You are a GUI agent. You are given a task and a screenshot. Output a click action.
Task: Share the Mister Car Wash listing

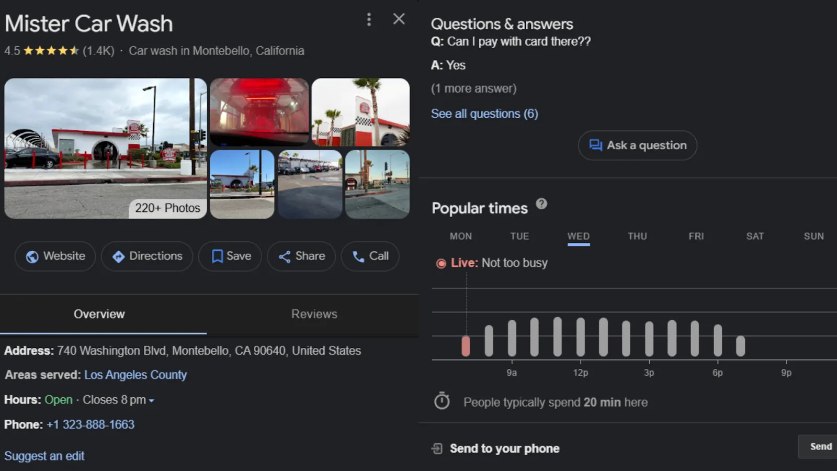(301, 256)
